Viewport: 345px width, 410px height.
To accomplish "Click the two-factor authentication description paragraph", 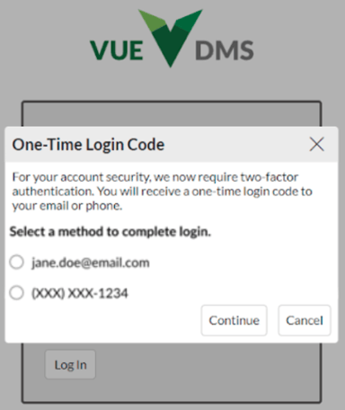I will point(162,192).
